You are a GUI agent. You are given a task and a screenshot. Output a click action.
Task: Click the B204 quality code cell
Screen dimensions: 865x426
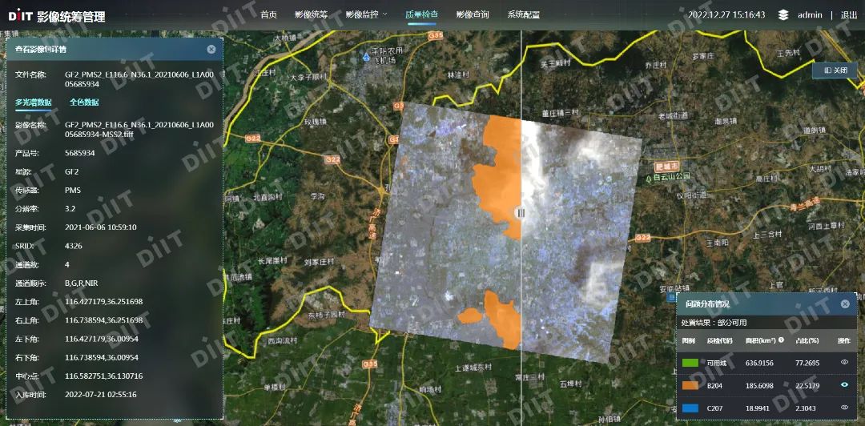pos(715,385)
